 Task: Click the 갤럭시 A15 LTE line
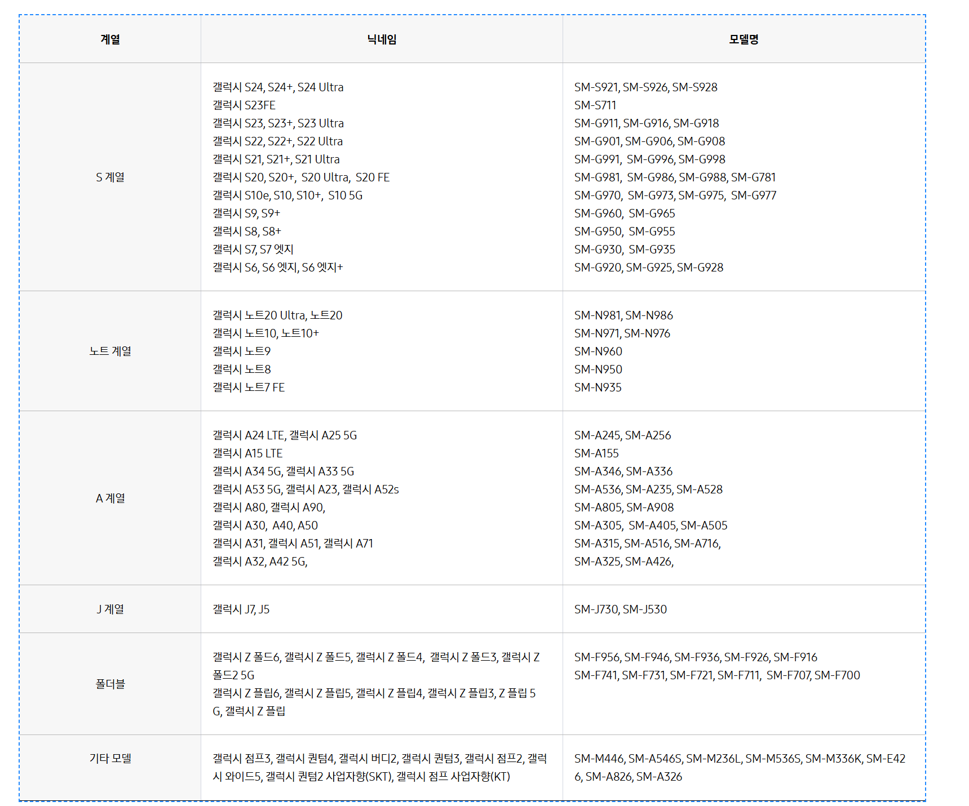[247, 453]
